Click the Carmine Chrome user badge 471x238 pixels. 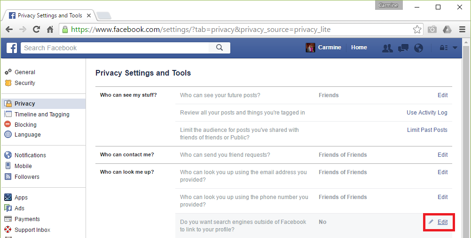[388, 6]
